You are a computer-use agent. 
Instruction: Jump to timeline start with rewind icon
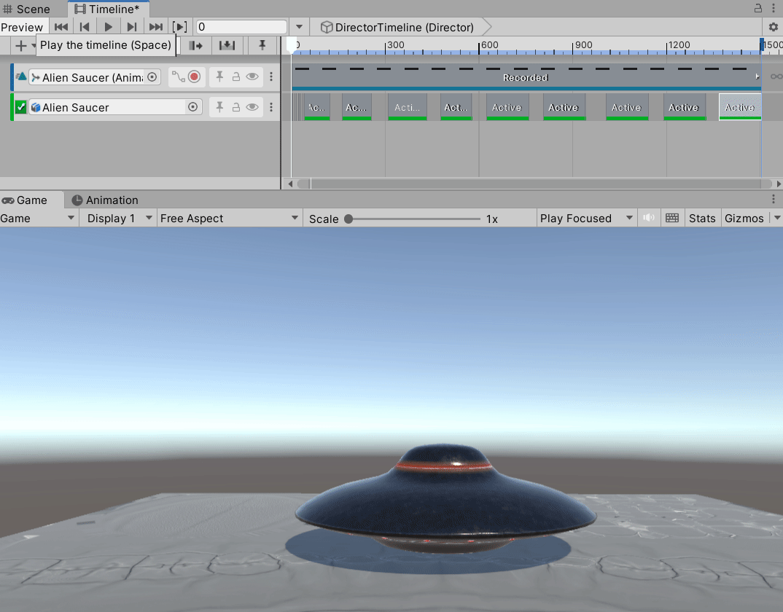point(61,26)
